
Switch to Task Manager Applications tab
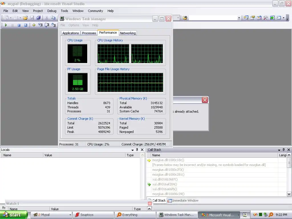[x=71, y=33]
